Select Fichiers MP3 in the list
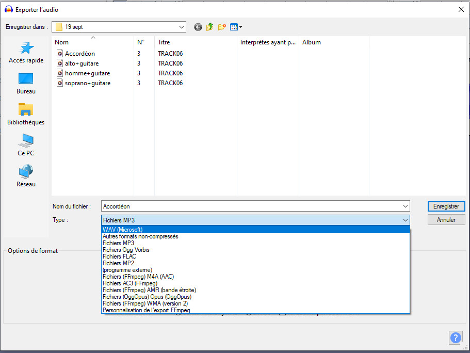Image resolution: width=470 pixels, height=353 pixels. [x=255, y=243]
